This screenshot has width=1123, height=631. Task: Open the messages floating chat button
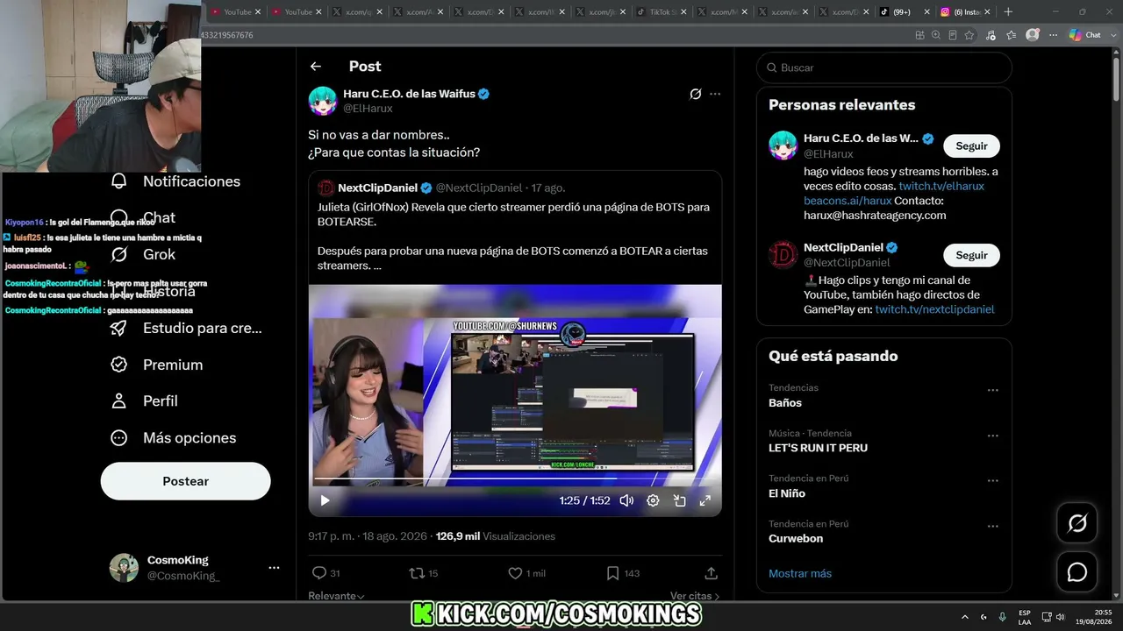point(1077,572)
